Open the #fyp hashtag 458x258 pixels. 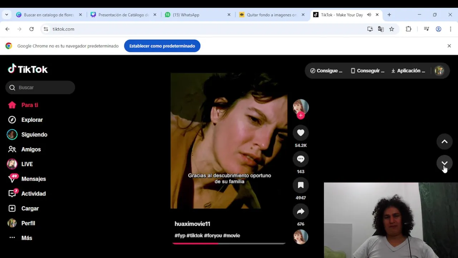pyautogui.click(x=180, y=235)
